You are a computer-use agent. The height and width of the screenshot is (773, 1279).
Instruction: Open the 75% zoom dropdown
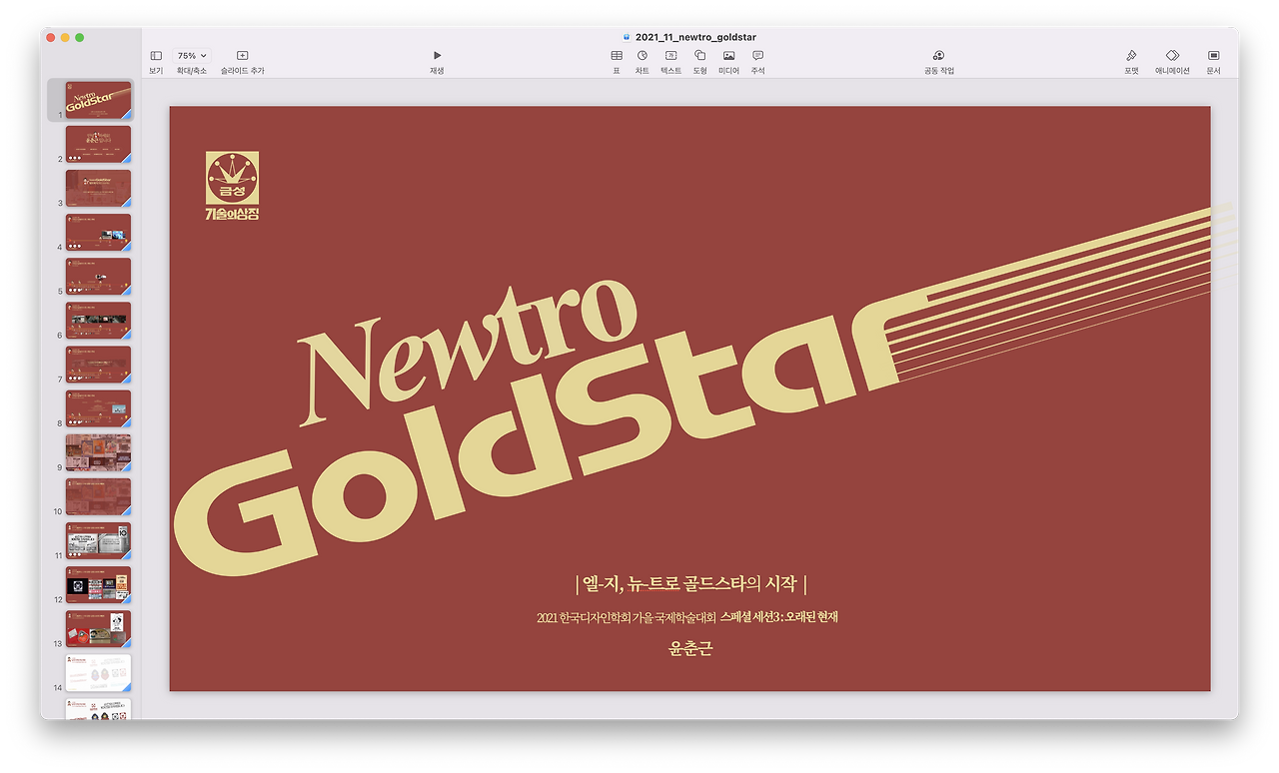(192, 56)
